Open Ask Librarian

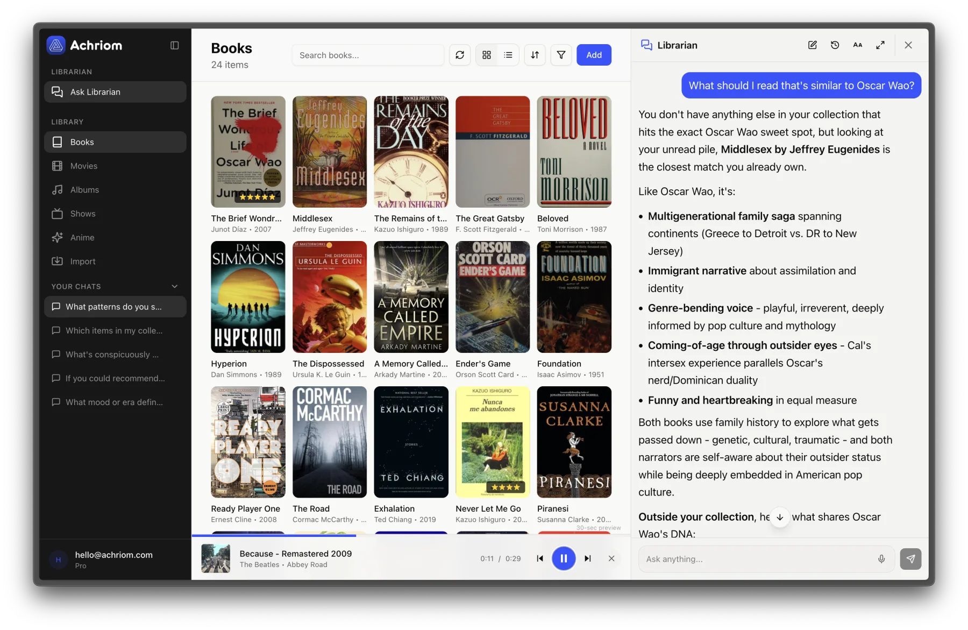coord(115,92)
